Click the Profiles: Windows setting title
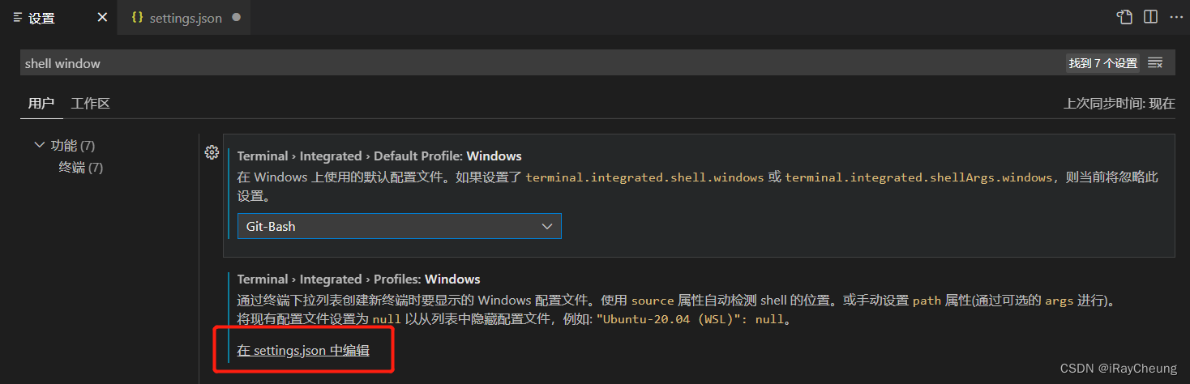Image resolution: width=1190 pixels, height=384 pixels. click(358, 279)
